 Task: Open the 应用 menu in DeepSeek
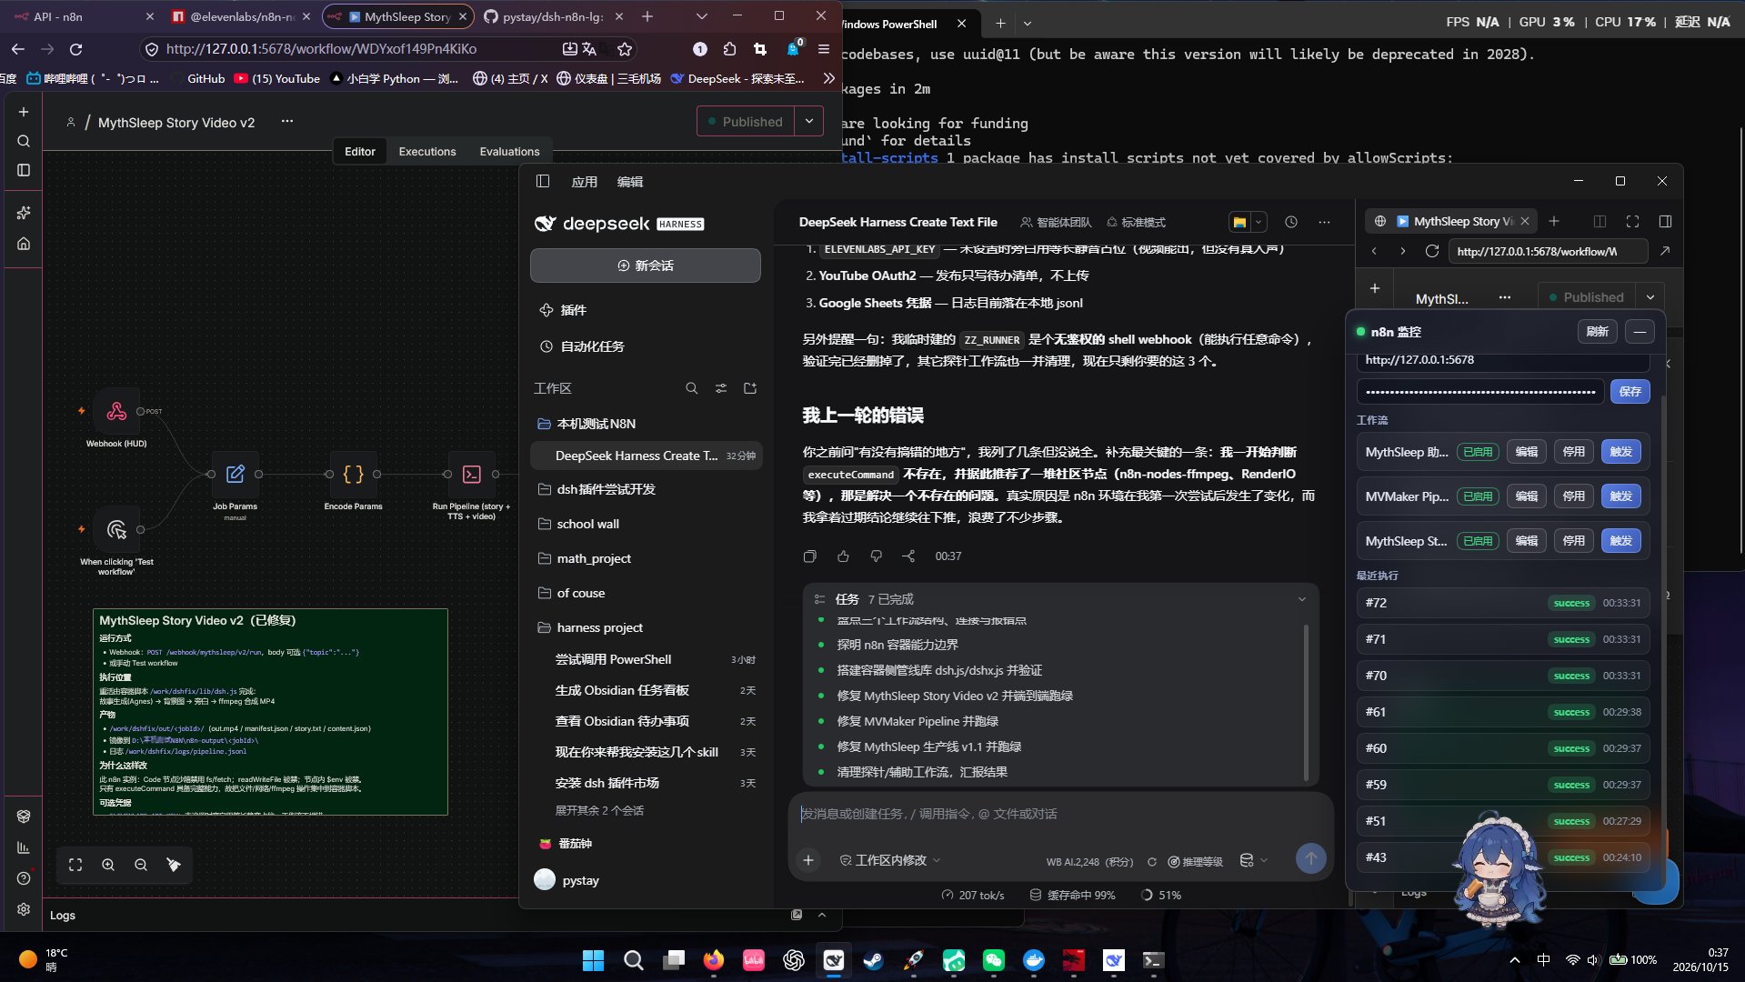(x=584, y=182)
